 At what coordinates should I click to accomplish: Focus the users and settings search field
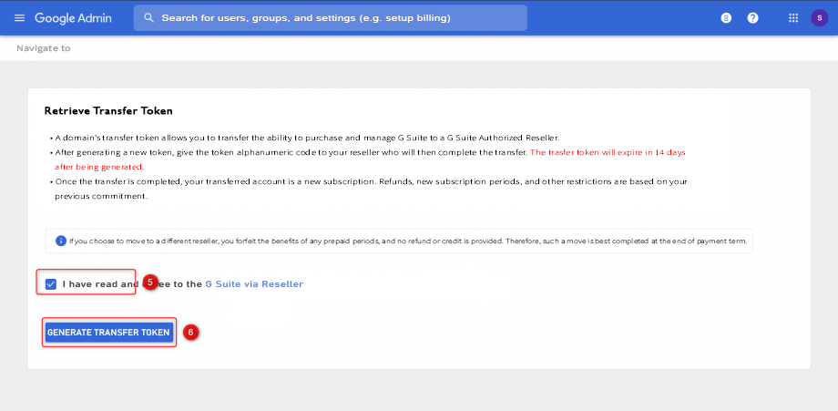point(331,17)
